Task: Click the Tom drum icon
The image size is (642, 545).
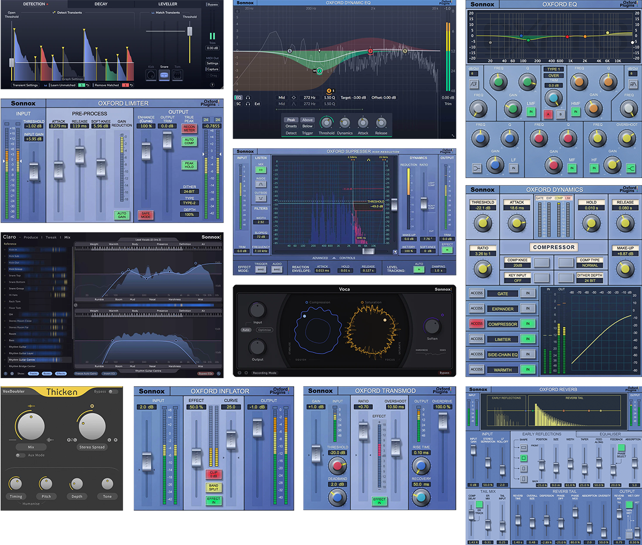Action: point(177,75)
